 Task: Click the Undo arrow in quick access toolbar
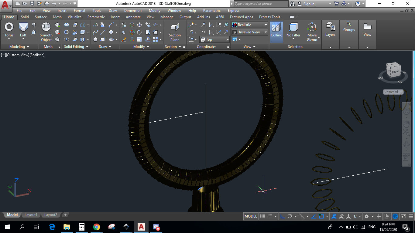pyautogui.click(x=54, y=4)
